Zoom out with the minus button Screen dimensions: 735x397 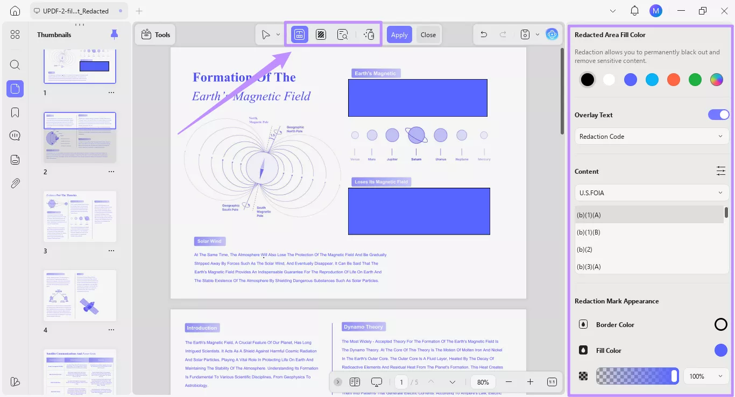pos(508,382)
